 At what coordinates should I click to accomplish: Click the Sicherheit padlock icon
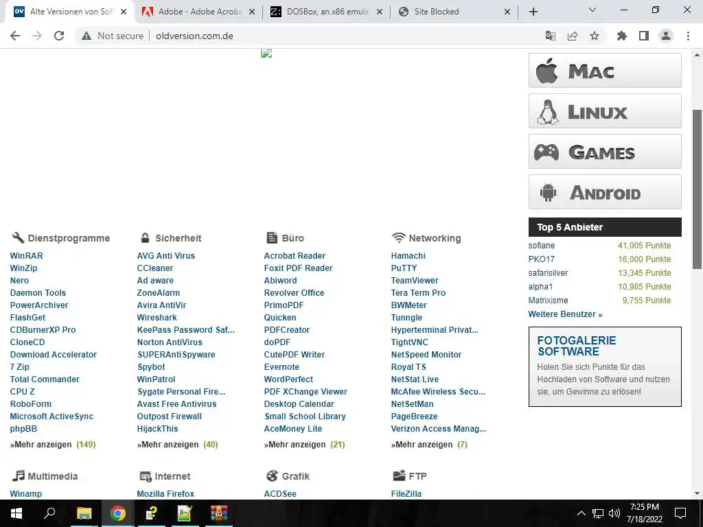145,237
